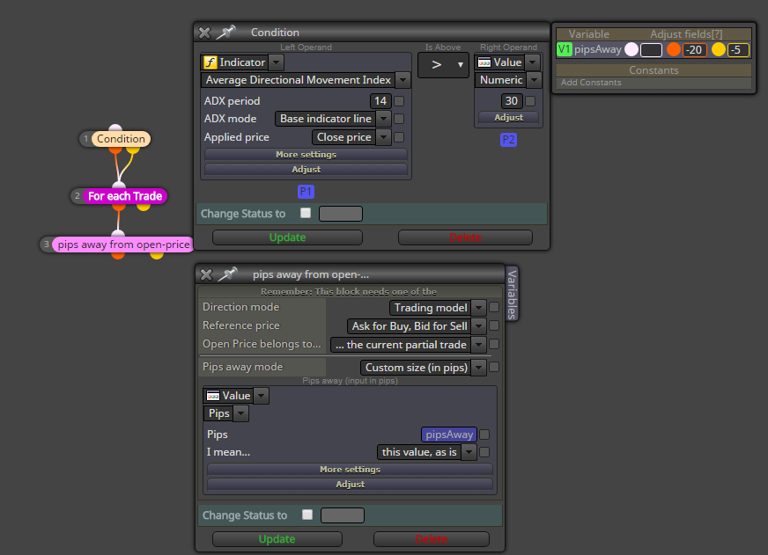Toggle the I mean... row checkbox
Screen dimensions: 768x555
484,452
